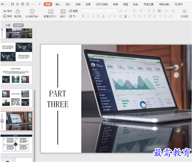Screen dimensions: 193x163
Task: Open the 安全 (Security) tab
Action: (x=135, y=4)
